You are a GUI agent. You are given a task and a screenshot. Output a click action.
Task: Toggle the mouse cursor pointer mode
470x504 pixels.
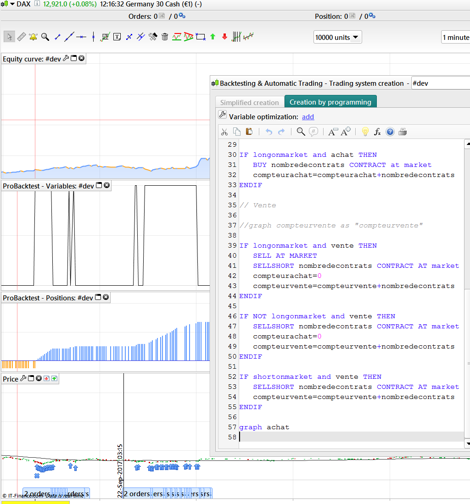point(9,37)
